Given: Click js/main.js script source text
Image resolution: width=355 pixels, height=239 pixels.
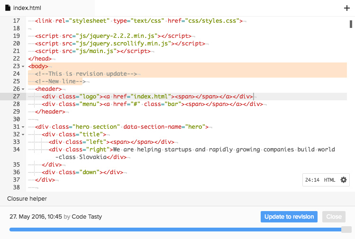Looking at the screenshot, I should click(x=96, y=51).
